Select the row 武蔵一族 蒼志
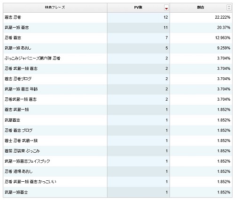235x200 pixels. click(117, 28)
